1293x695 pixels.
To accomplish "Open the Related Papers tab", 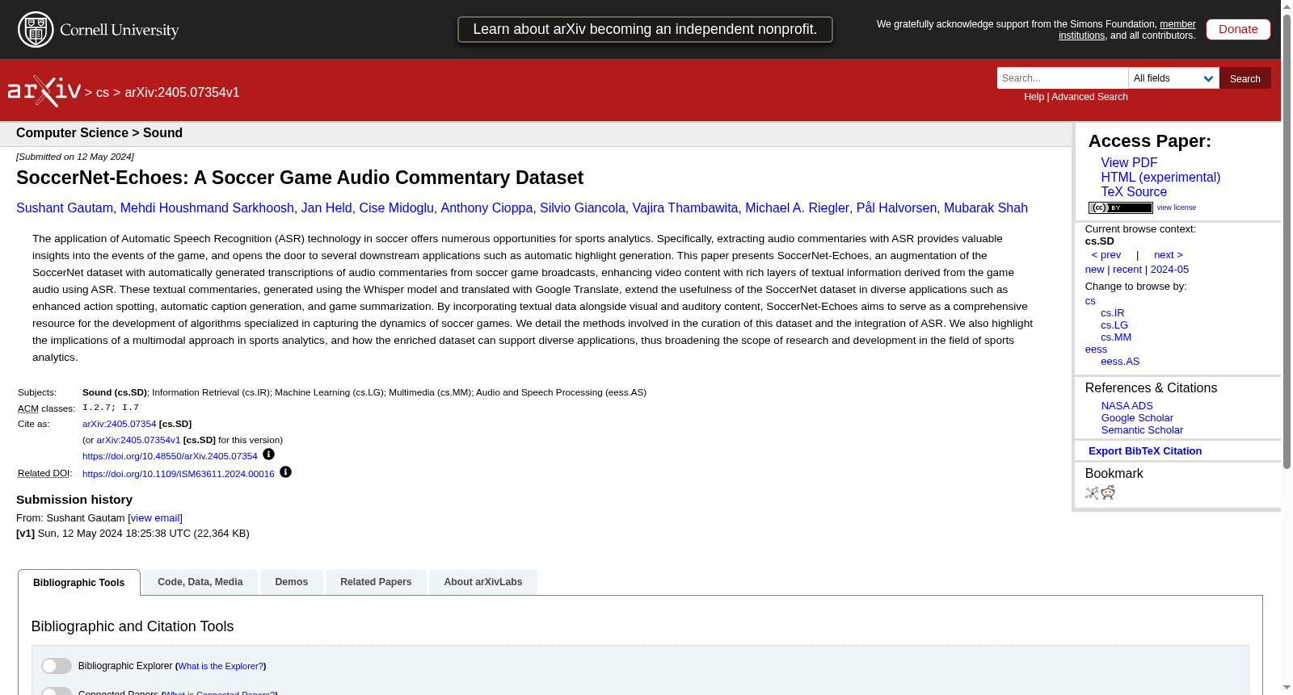I will [376, 582].
